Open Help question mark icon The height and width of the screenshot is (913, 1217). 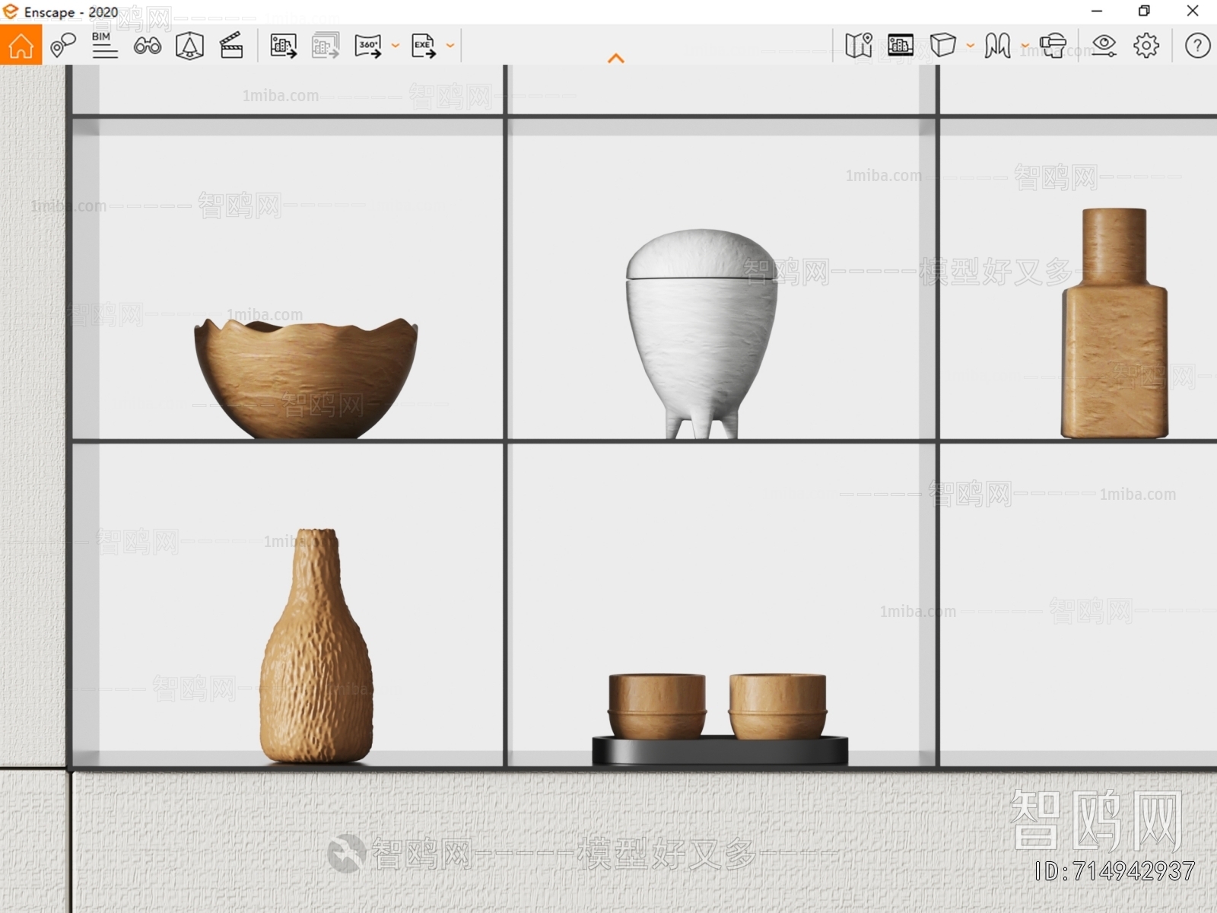coord(1197,46)
